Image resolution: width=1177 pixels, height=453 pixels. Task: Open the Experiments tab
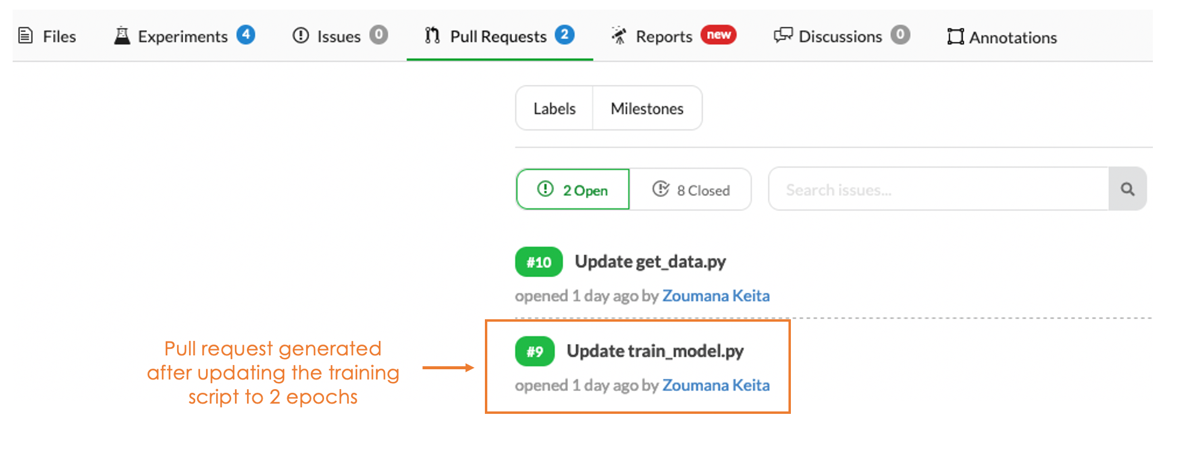[x=183, y=36]
